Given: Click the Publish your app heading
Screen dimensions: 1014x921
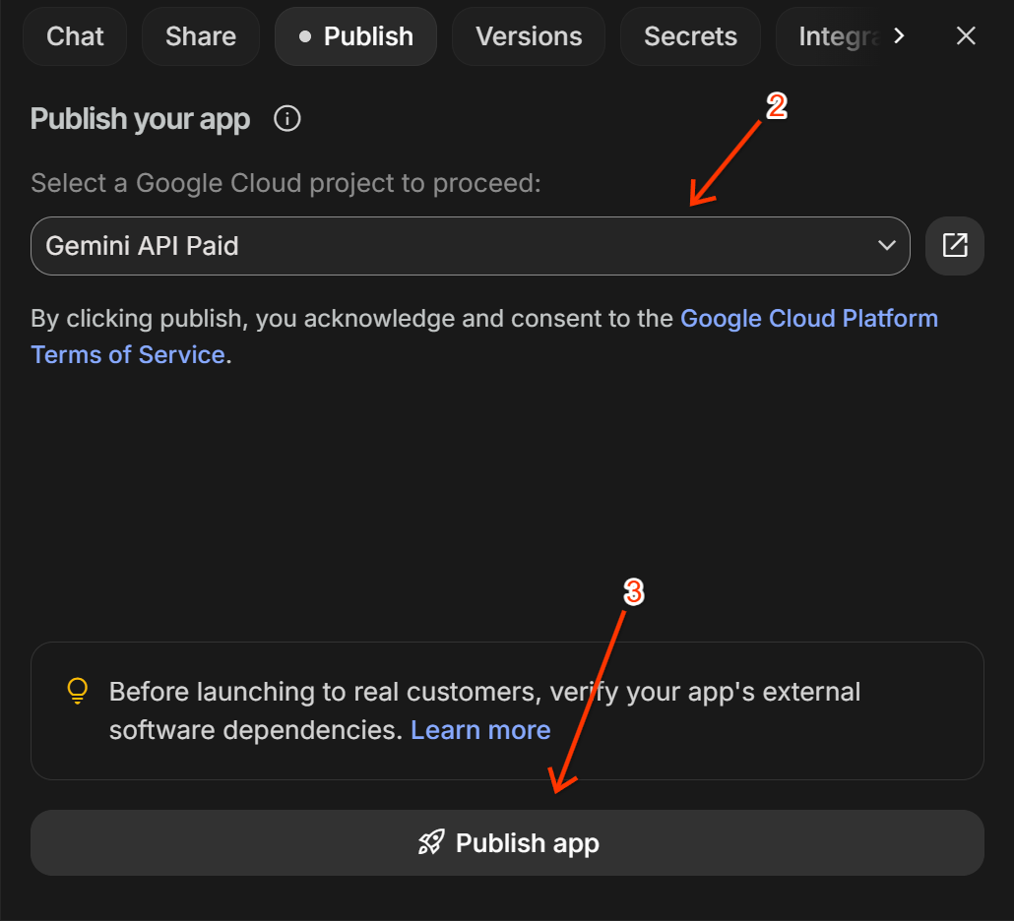Looking at the screenshot, I should (140, 119).
